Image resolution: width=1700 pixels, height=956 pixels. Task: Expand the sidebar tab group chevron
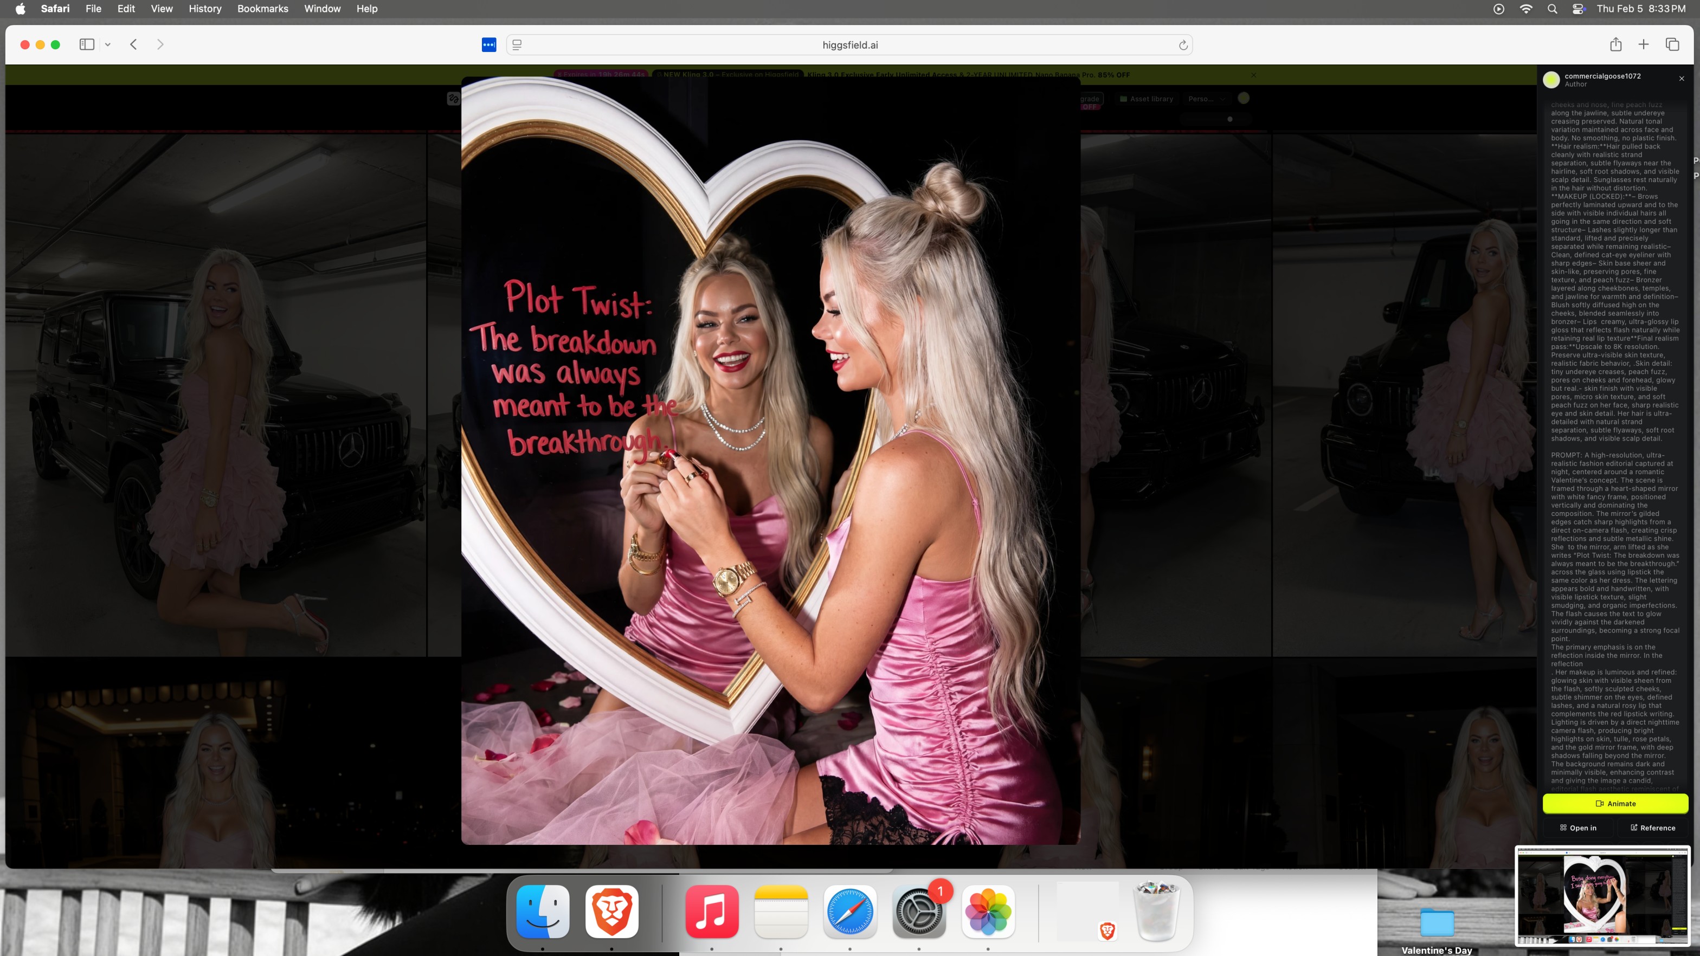(x=107, y=44)
